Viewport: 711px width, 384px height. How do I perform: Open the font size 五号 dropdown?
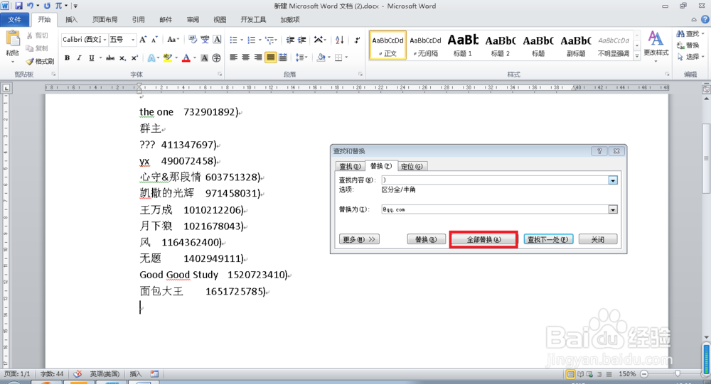133,40
